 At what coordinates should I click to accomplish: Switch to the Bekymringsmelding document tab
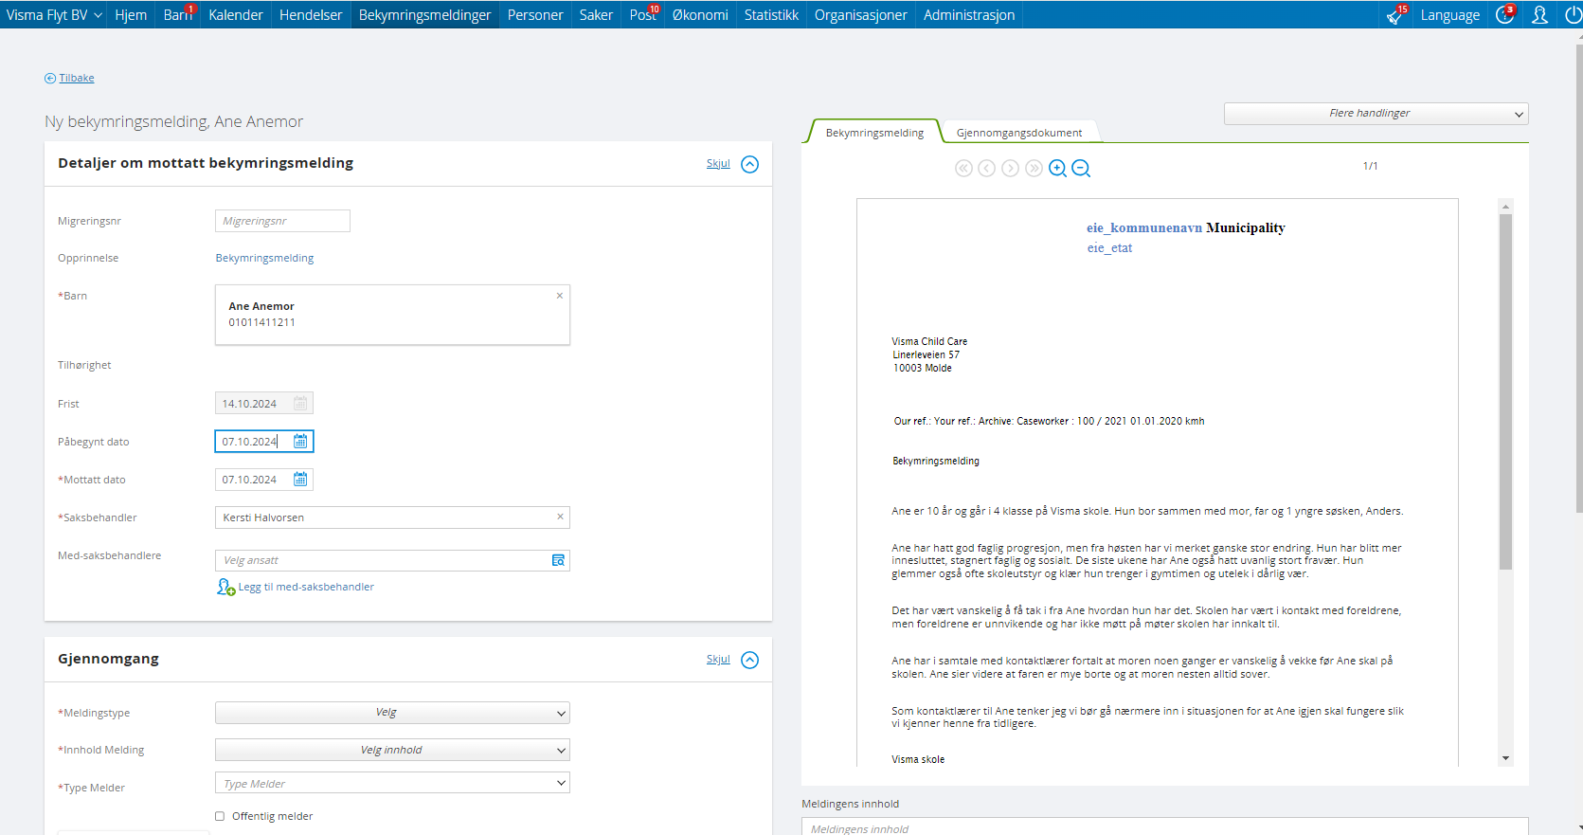click(874, 133)
